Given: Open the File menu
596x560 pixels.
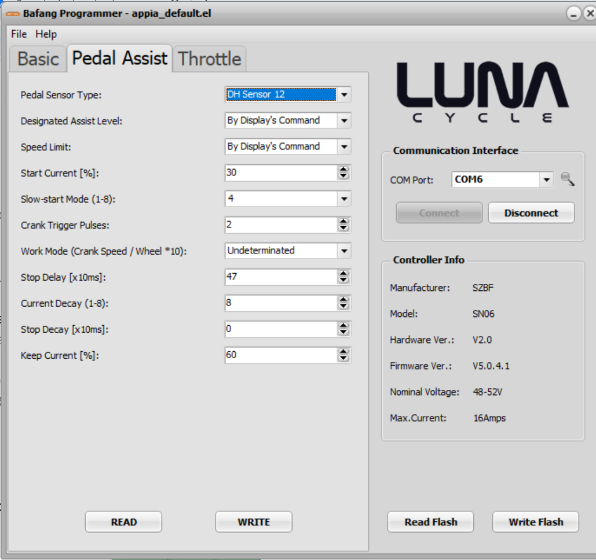Looking at the screenshot, I should click(x=19, y=34).
